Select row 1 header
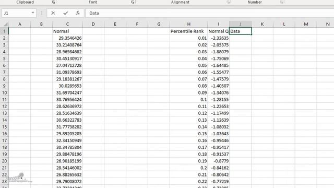The width and height of the screenshot is (334, 188). (x=4, y=31)
